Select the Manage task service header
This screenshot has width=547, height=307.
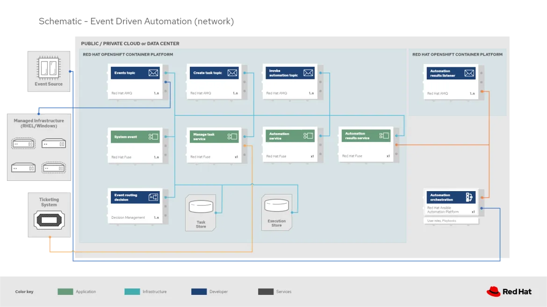tap(214, 136)
